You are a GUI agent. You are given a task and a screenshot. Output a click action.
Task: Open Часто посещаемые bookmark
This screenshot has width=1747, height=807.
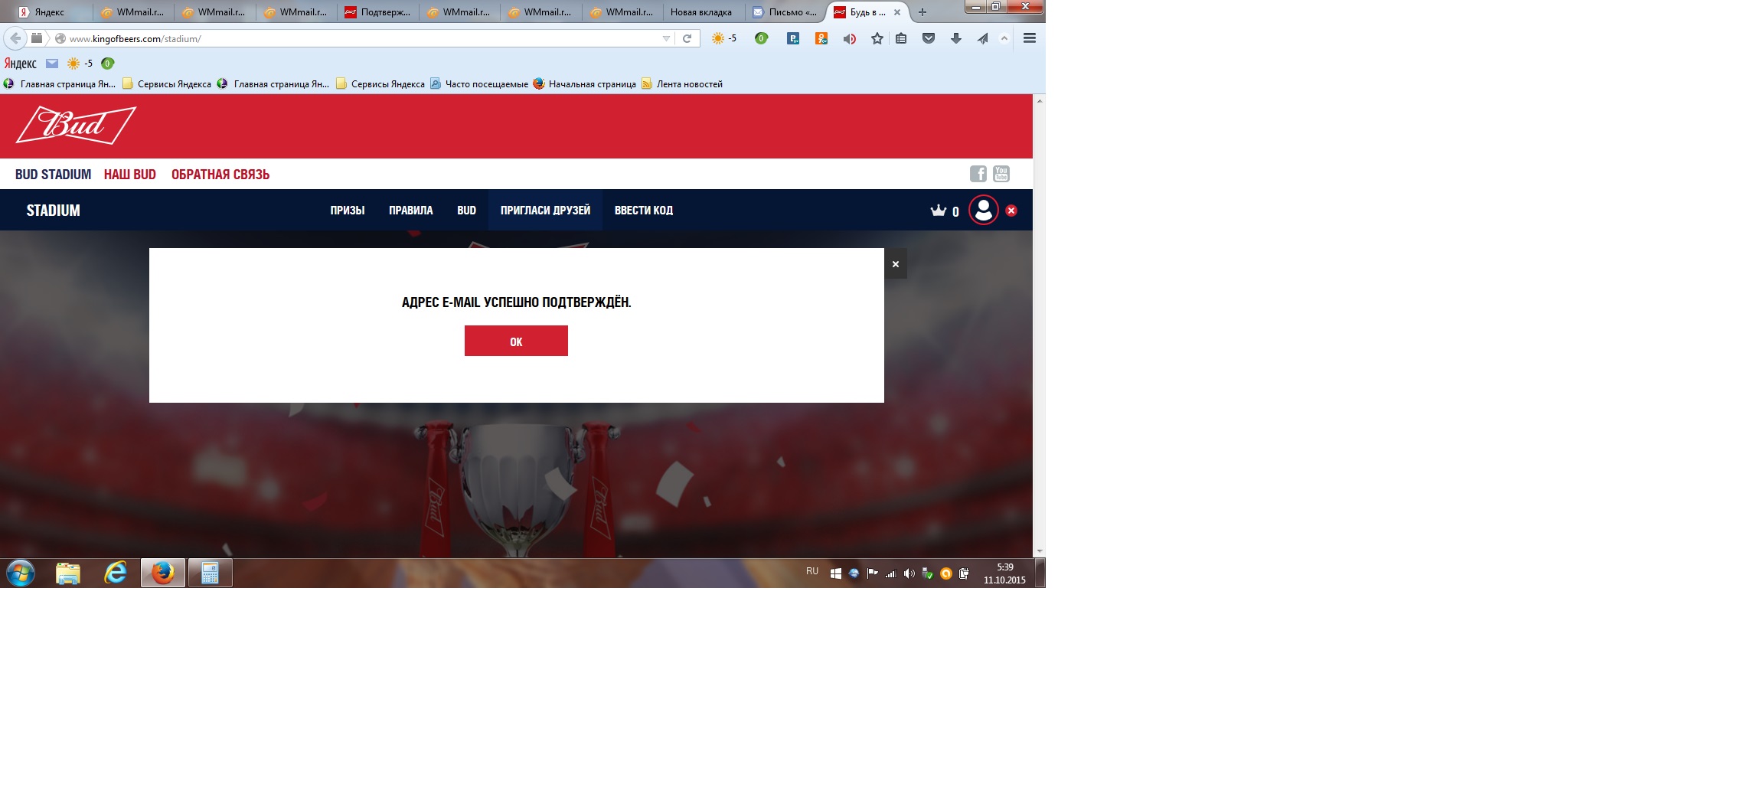[479, 84]
